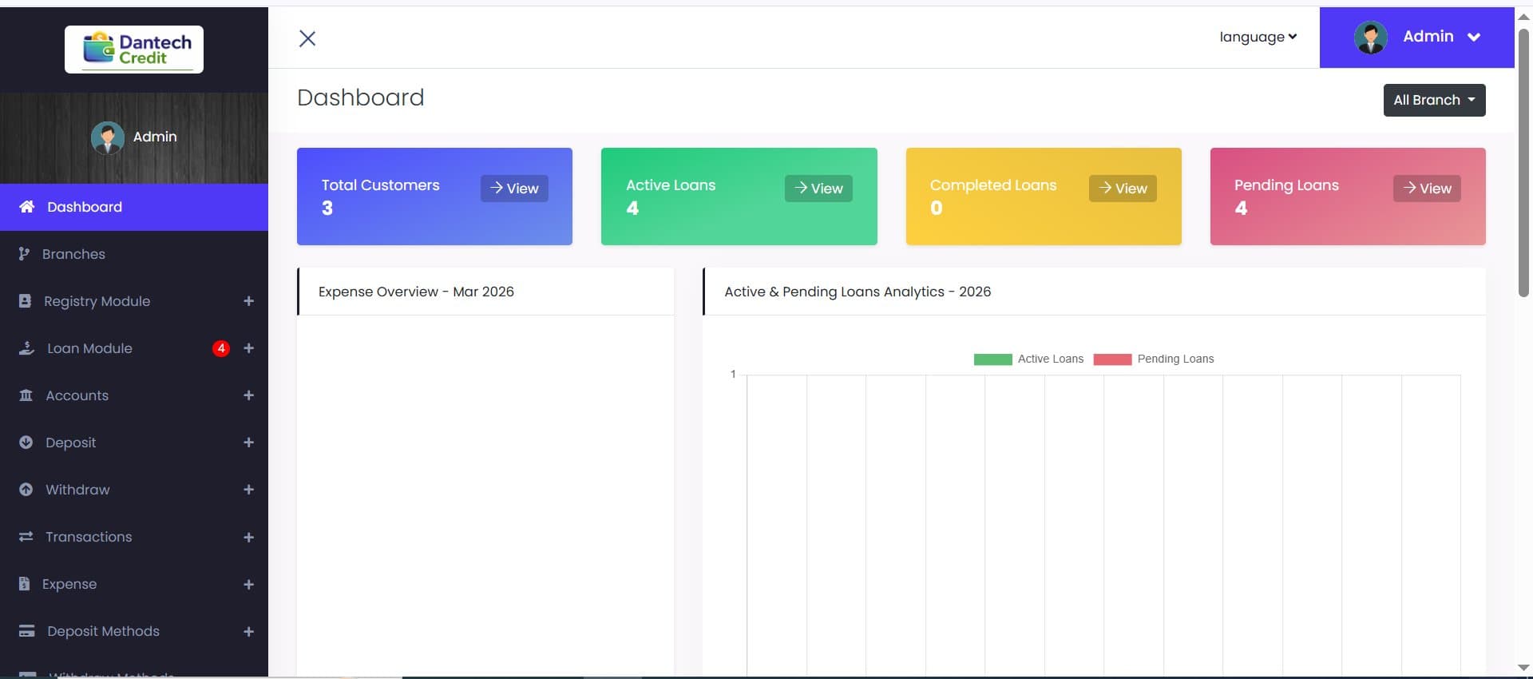View Total Customers list
The height and width of the screenshot is (679, 1533).
514,189
